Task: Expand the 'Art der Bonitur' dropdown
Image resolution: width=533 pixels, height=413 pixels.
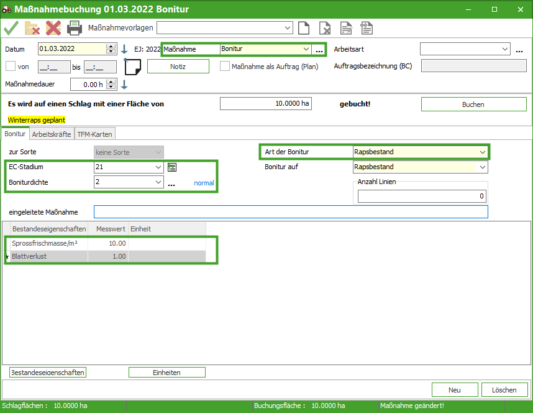Action: tap(482, 152)
